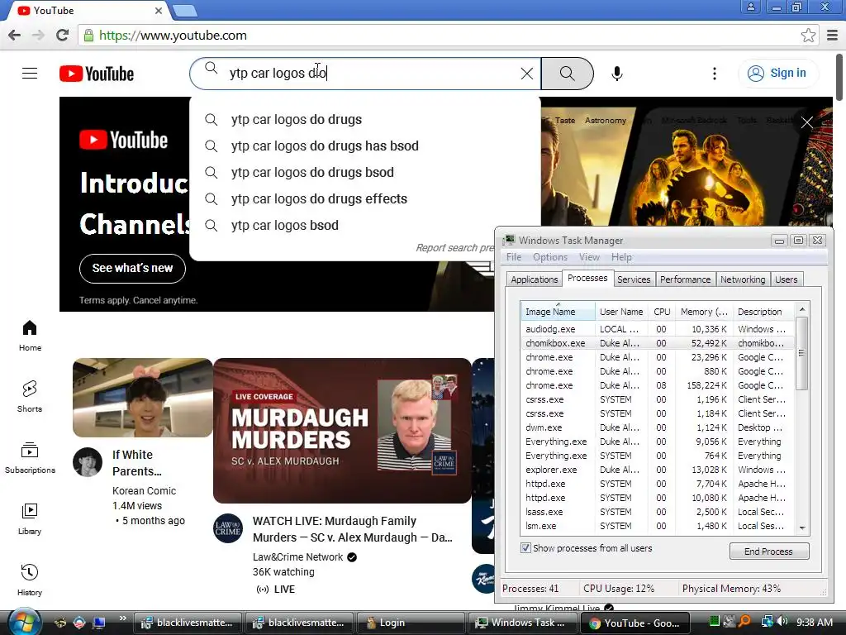Image resolution: width=846 pixels, height=635 pixels.
Task: Click process list scrollbar up arrow
Action: point(802,309)
